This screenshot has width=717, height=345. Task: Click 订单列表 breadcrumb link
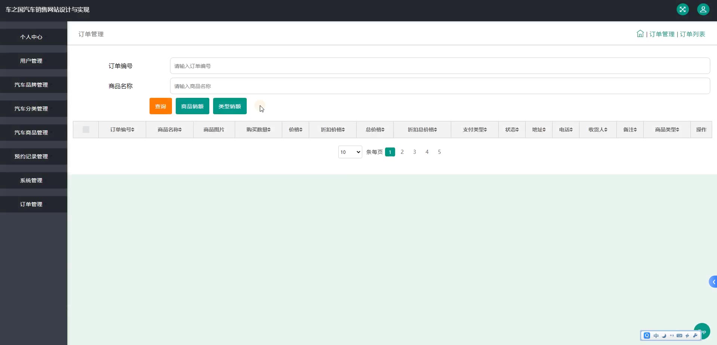pyautogui.click(x=692, y=34)
